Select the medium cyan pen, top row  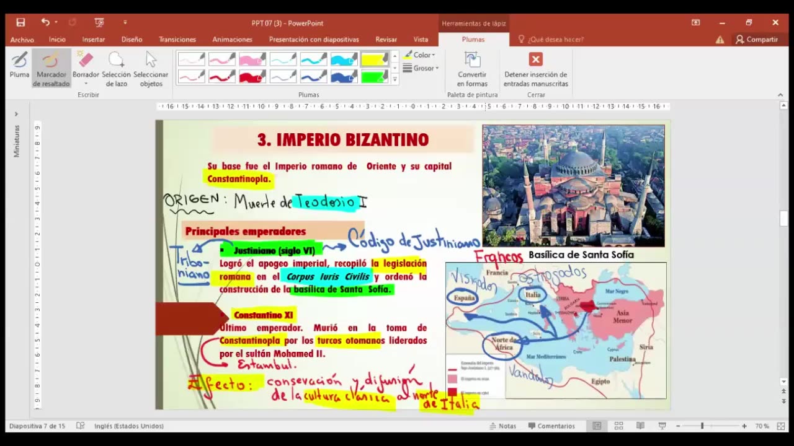click(x=313, y=59)
